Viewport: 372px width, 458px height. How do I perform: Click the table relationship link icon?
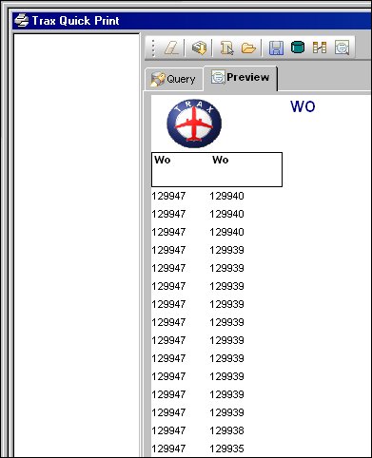320,48
